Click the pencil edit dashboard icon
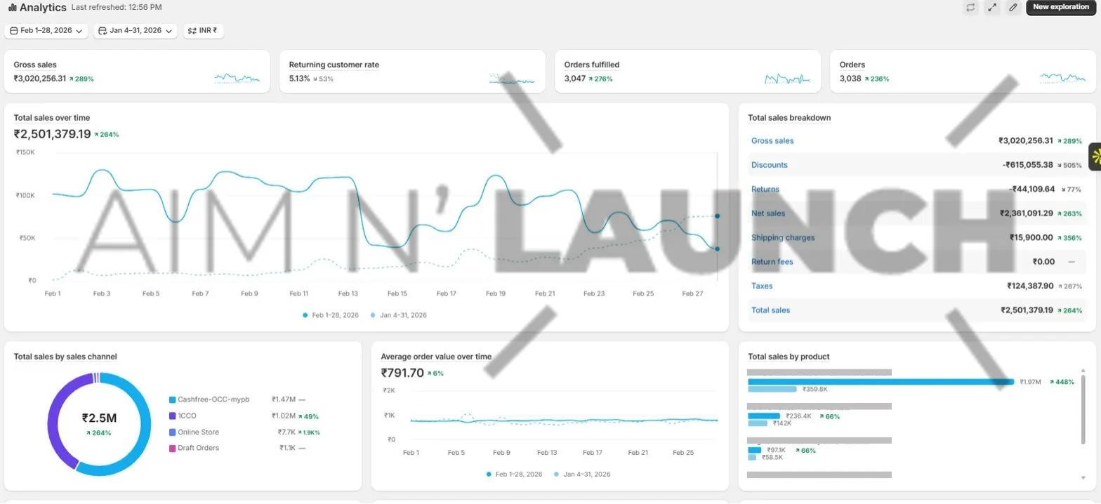1101x504 pixels. (x=1012, y=8)
